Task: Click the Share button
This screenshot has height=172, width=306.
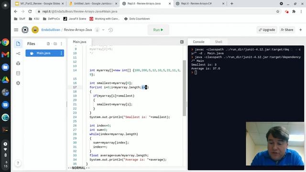Action: coord(287,30)
